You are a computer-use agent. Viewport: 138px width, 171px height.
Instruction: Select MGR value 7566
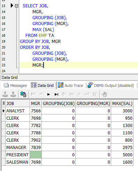36,111
